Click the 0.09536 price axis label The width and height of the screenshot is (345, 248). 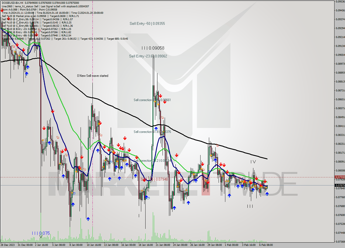340,2
